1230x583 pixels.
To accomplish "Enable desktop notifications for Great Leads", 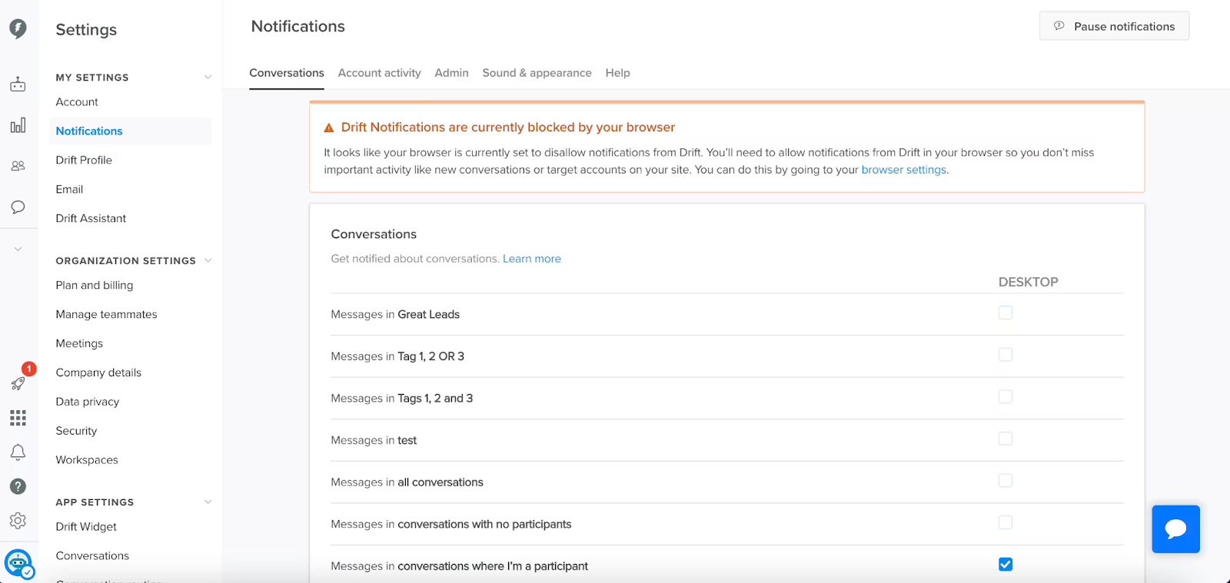I will click(x=1006, y=313).
